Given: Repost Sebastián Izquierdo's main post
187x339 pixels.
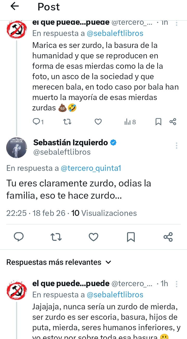Looking at the screenshot, I should click(56, 237).
